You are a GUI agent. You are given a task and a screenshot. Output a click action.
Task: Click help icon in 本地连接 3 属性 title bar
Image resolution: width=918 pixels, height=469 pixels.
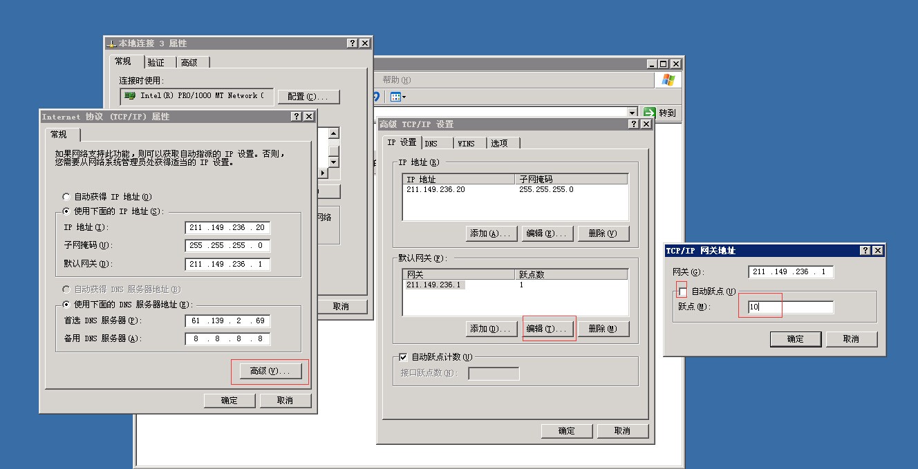(x=353, y=44)
